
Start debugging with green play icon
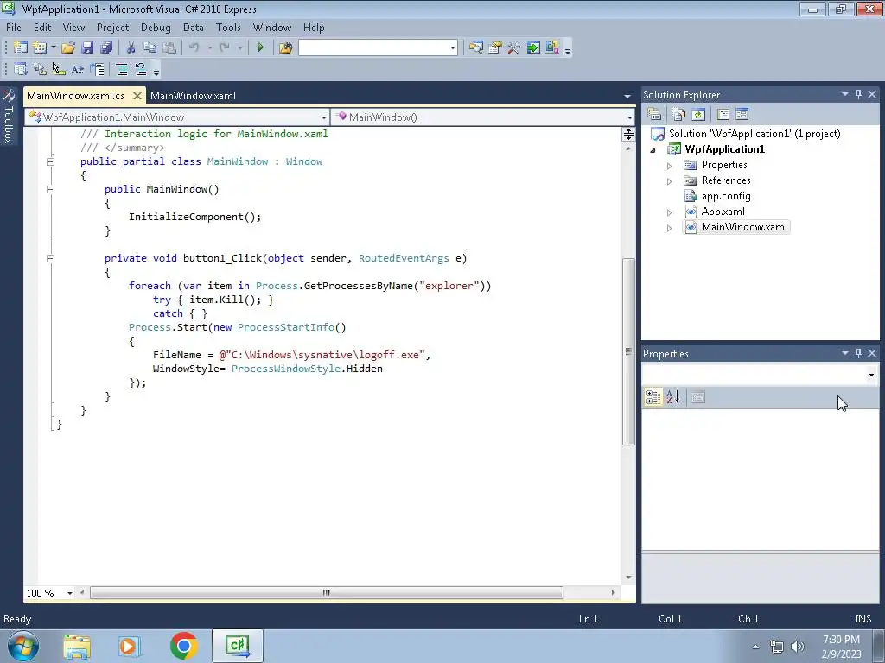[x=261, y=48]
